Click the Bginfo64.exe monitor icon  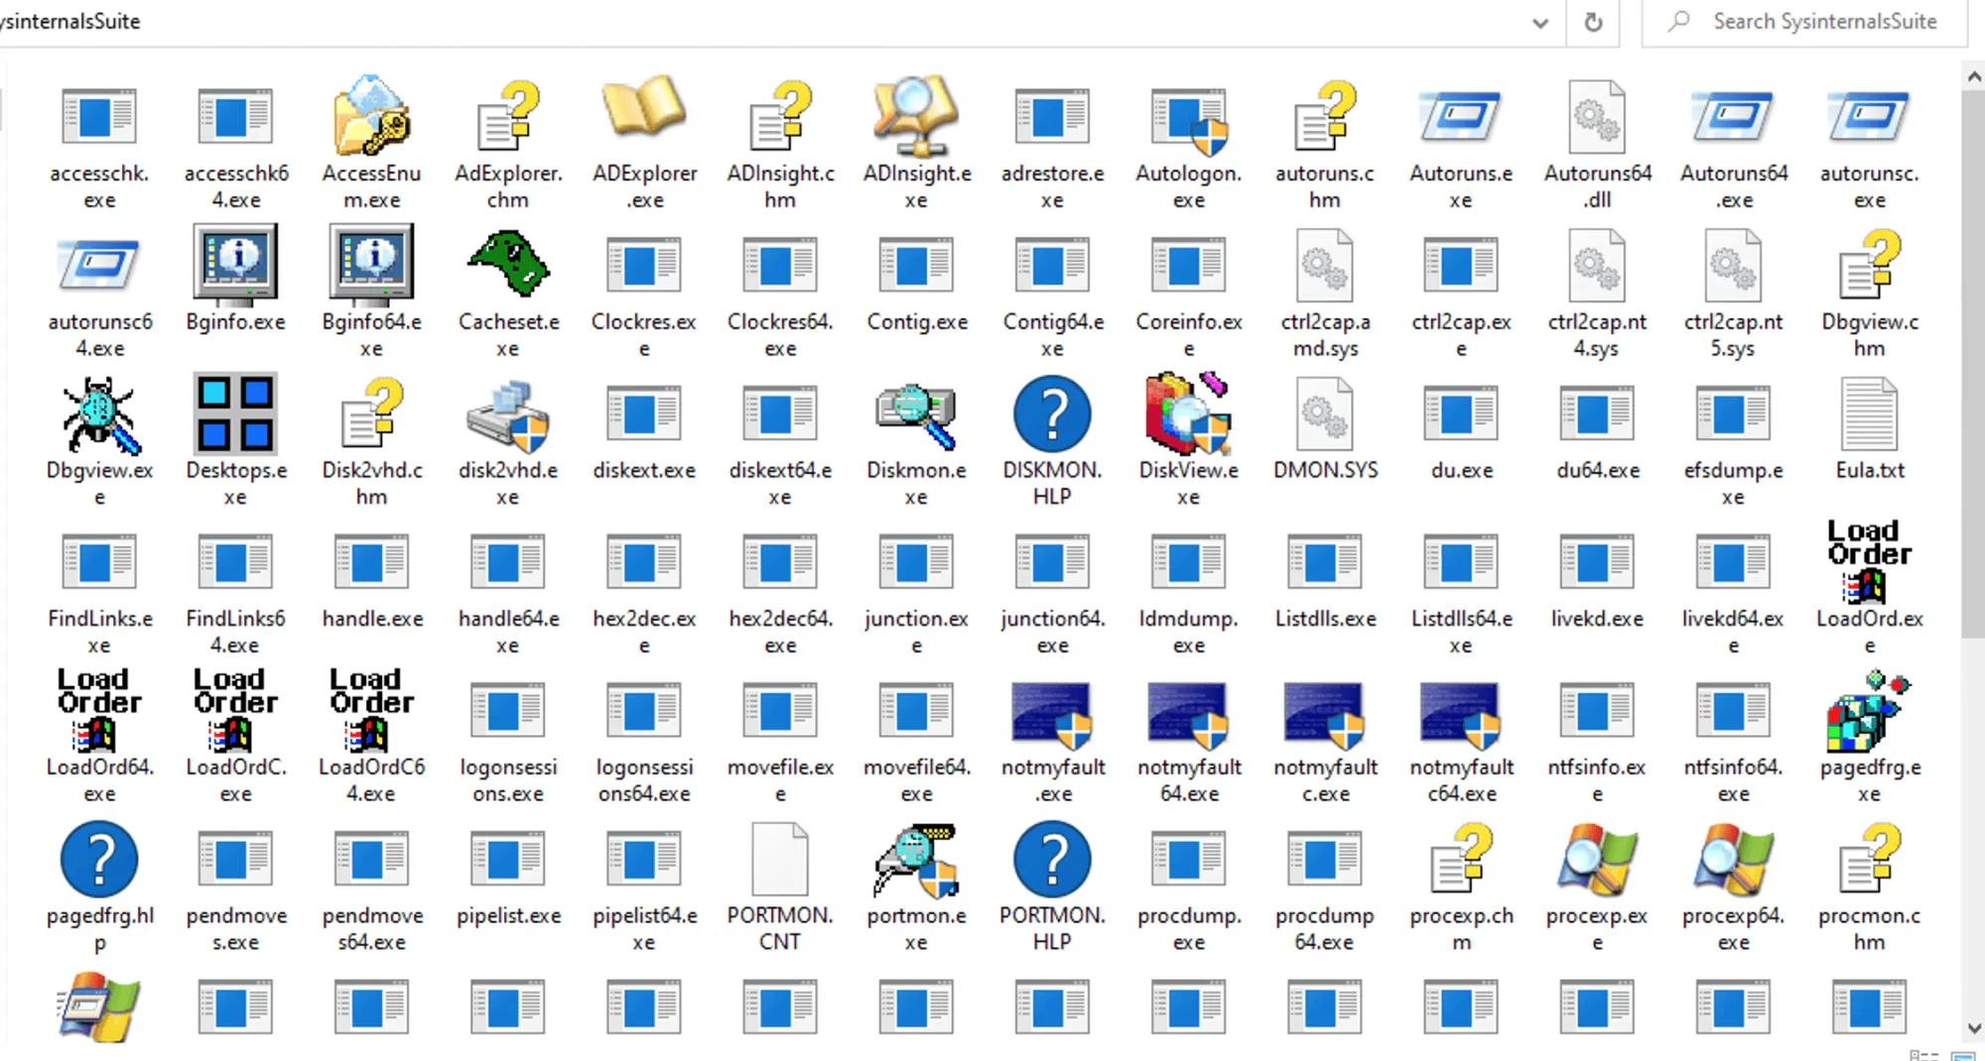371,263
